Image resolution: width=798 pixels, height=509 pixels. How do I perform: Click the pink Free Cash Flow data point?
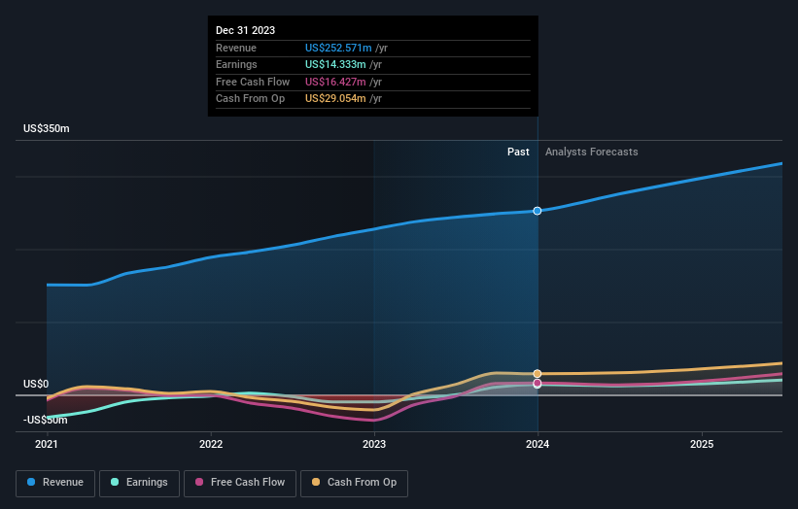[538, 383]
